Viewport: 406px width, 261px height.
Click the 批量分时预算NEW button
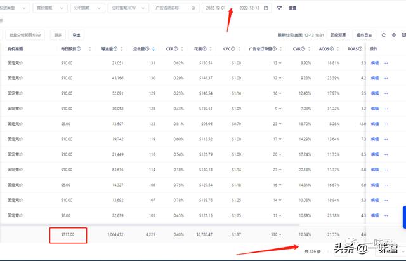(25, 35)
